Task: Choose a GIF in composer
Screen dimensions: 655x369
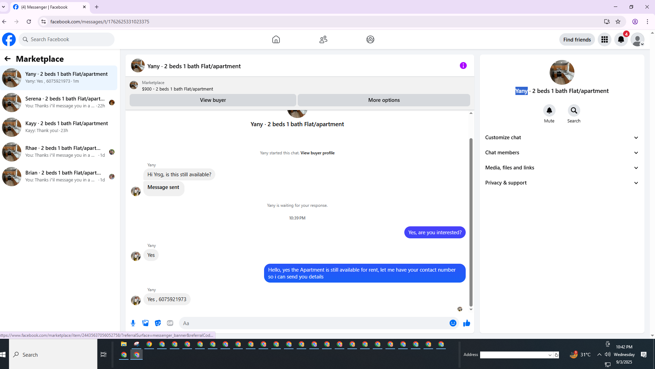Action: coord(170,323)
